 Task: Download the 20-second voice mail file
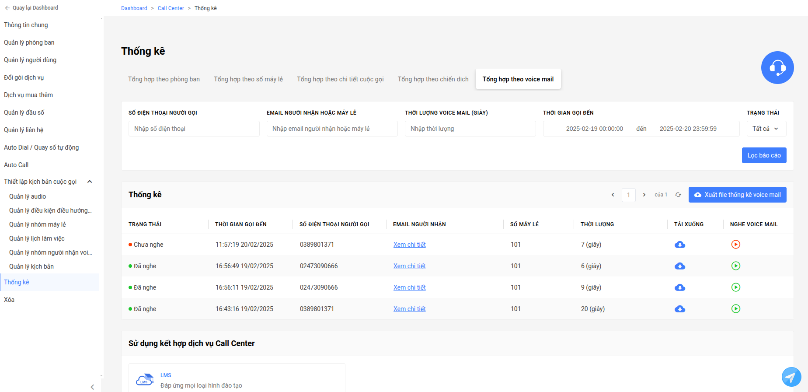pos(680,309)
